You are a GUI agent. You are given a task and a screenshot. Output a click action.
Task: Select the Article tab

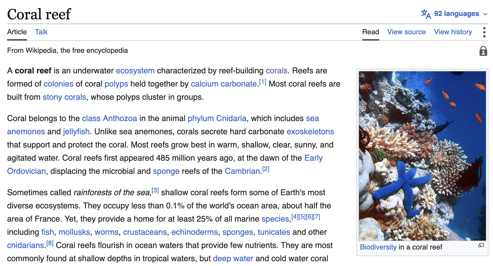pos(17,32)
